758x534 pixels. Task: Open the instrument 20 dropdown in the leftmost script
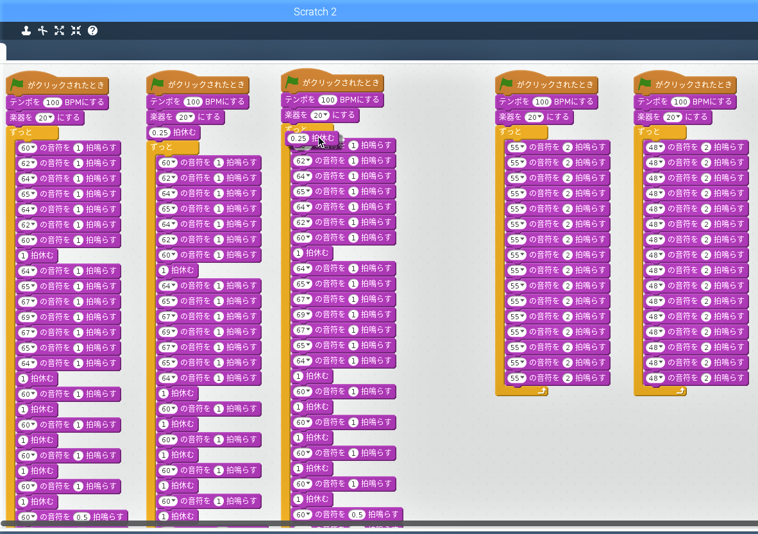pos(44,118)
